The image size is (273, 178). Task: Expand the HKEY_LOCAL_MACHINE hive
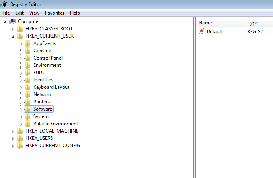[13, 131]
